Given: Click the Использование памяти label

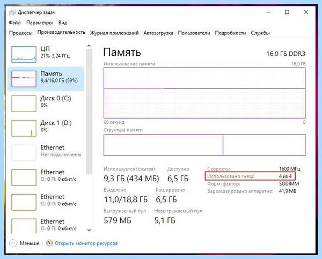Looking at the screenshot, I should tap(129, 64).
